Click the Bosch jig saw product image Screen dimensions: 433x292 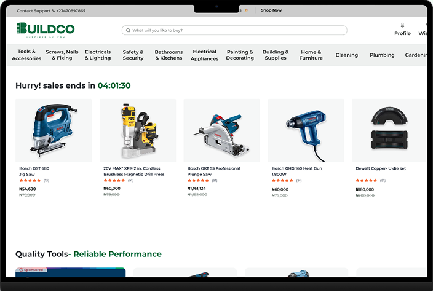tap(54, 130)
